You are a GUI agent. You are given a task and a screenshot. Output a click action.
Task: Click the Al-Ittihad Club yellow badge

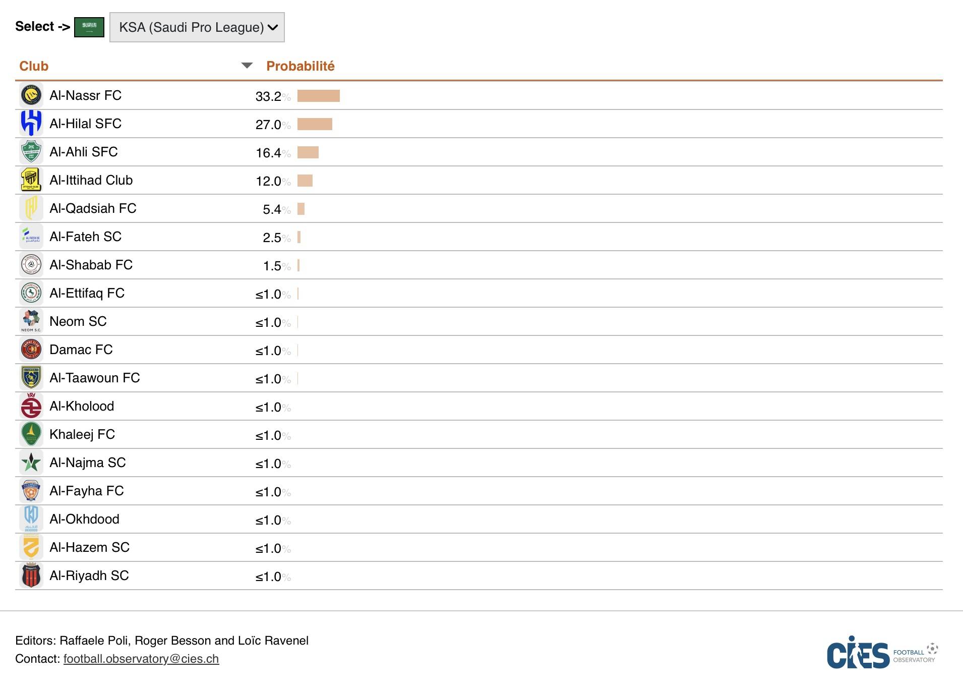(31, 180)
